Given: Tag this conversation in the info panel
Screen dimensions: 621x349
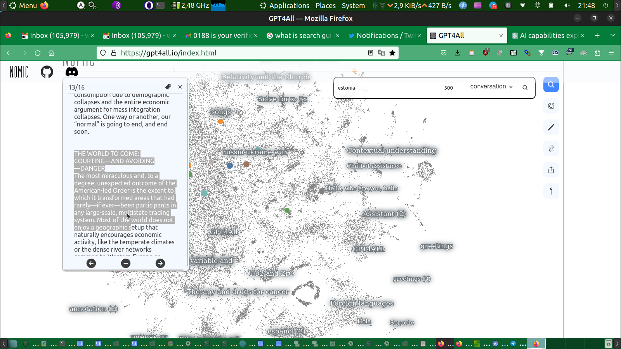Looking at the screenshot, I should (x=168, y=87).
